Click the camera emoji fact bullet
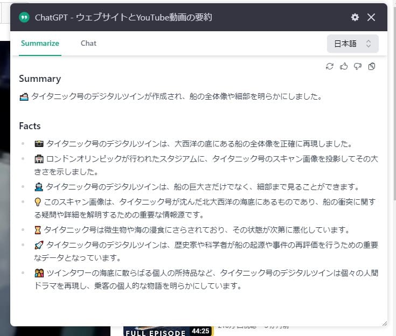The width and height of the screenshot is (396, 336). (39, 144)
